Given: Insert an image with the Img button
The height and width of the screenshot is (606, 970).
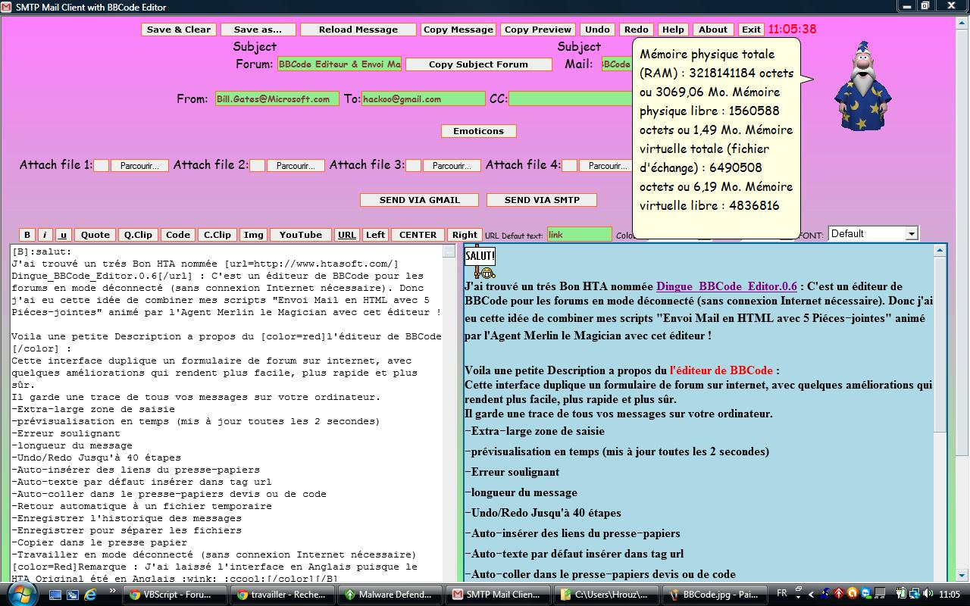Looking at the screenshot, I should (x=253, y=235).
